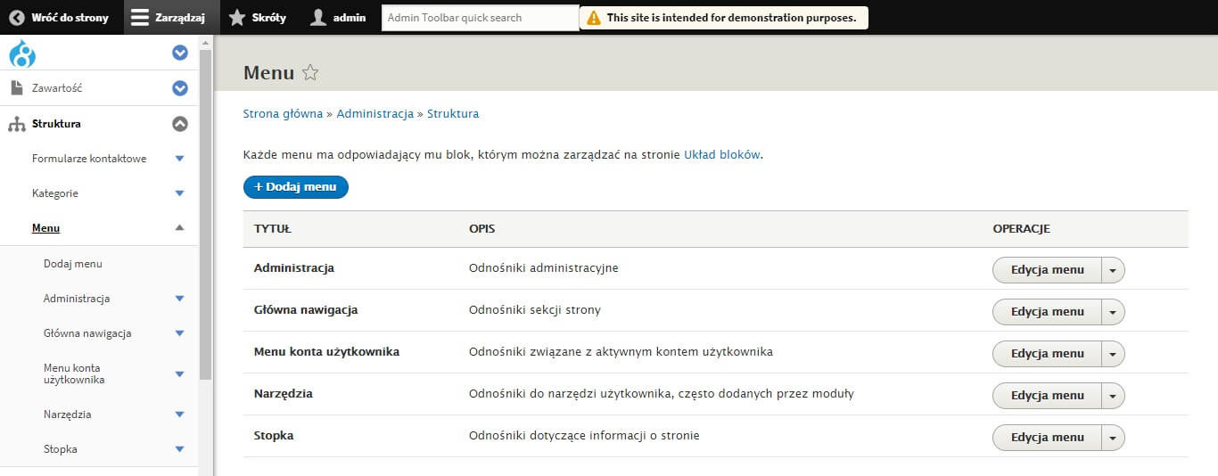Viewport: 1218px width, 476px height.
Task: Open the admin user menu
Action: click(338, 17)
